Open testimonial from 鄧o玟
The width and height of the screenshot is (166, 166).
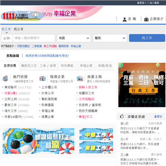point(141,128)
